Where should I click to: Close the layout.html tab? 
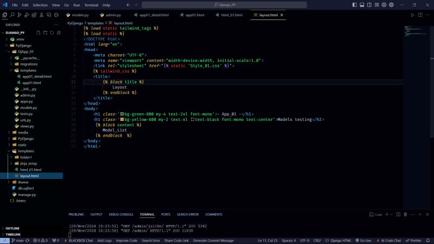coord(282,15)
